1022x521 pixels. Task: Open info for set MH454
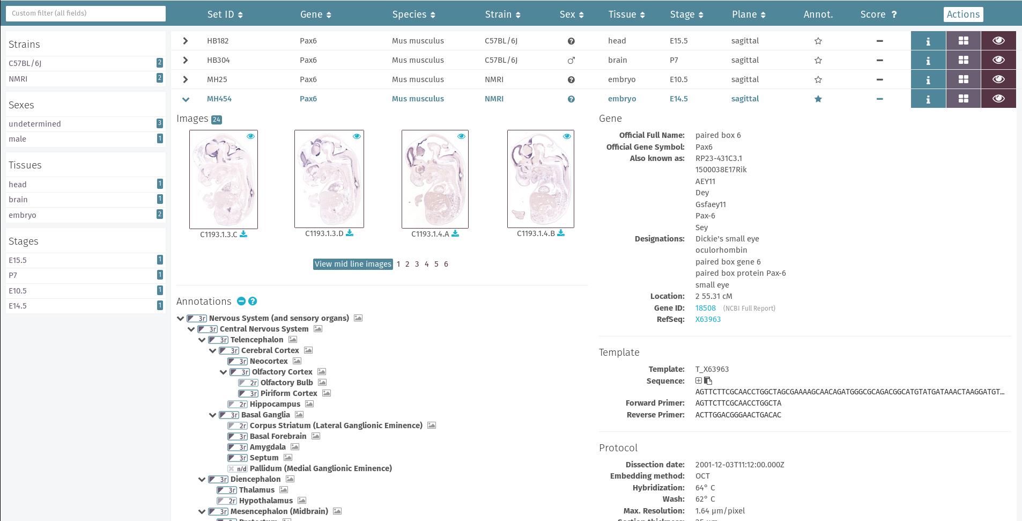[x=928, y=99]
